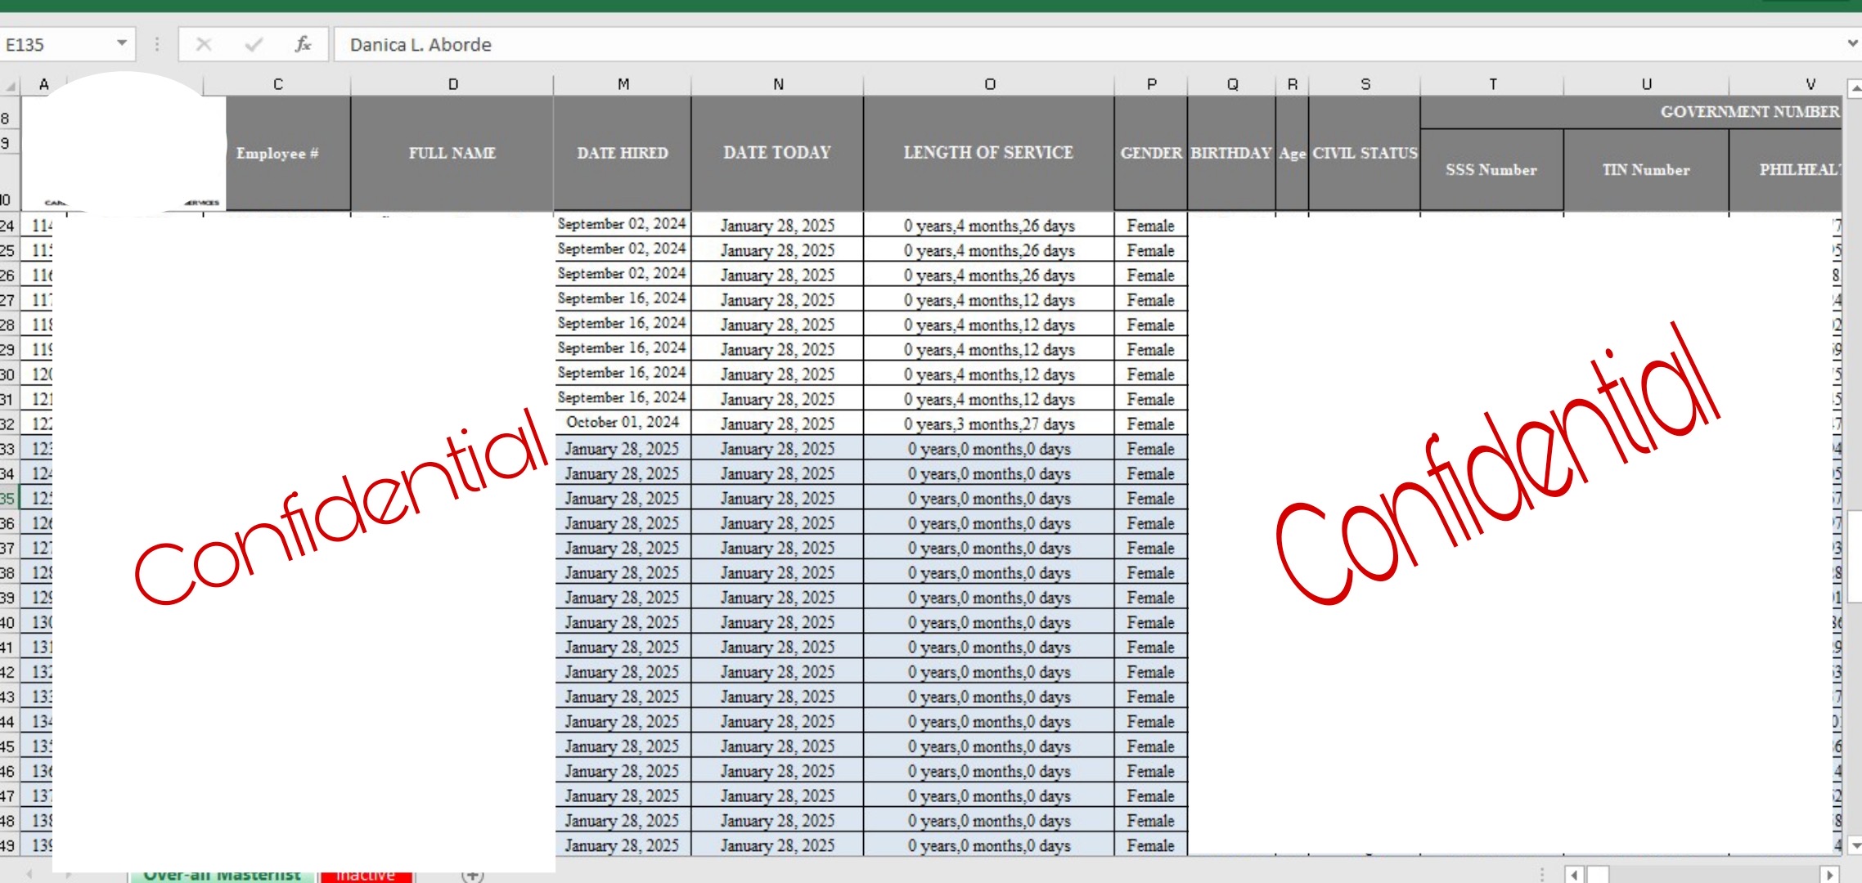Select column O header
1862x883 pixels.
coord(989,84)
